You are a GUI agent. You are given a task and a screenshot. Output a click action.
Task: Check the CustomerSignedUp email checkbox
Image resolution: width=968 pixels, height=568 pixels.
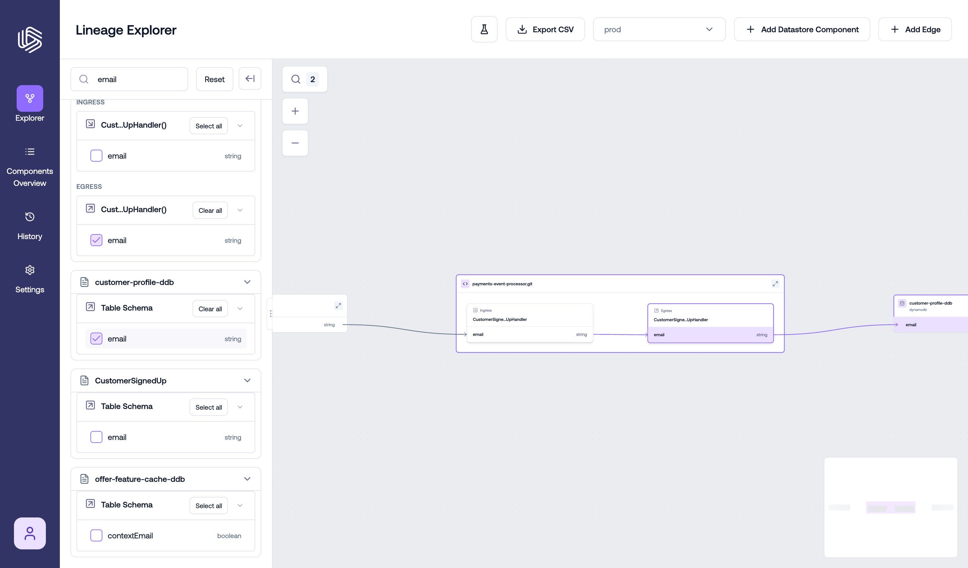point(96,437)
